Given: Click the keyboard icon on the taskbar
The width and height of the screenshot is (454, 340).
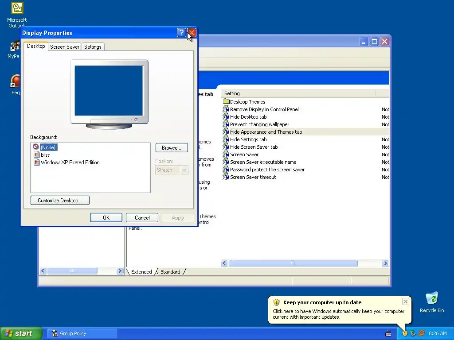Looking at the screenshot, I should point(388,334).
